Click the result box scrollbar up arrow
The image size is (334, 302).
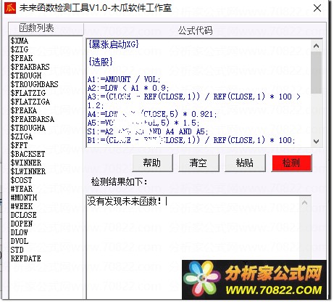click(304, 203)
